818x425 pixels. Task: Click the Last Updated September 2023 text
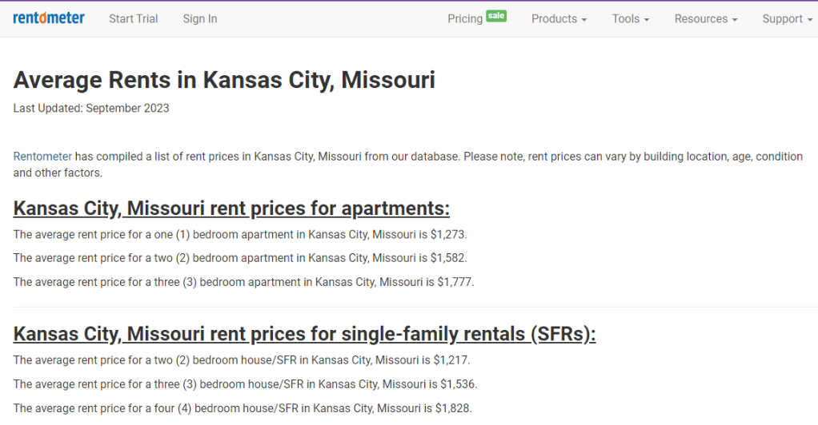click(91, 108)
